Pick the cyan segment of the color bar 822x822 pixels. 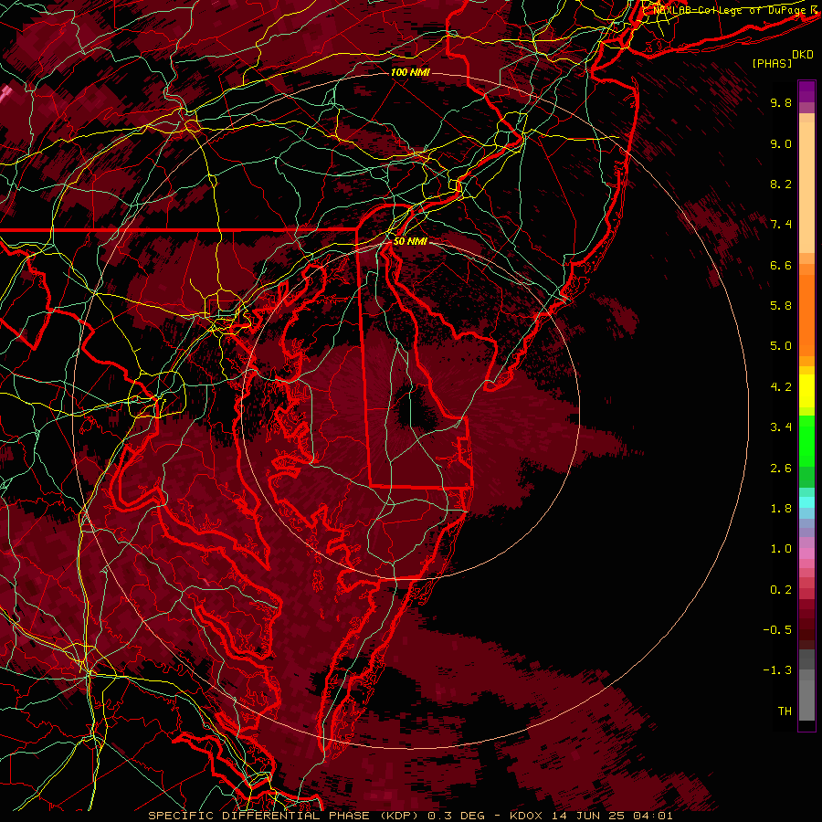(x=806, y=502)
